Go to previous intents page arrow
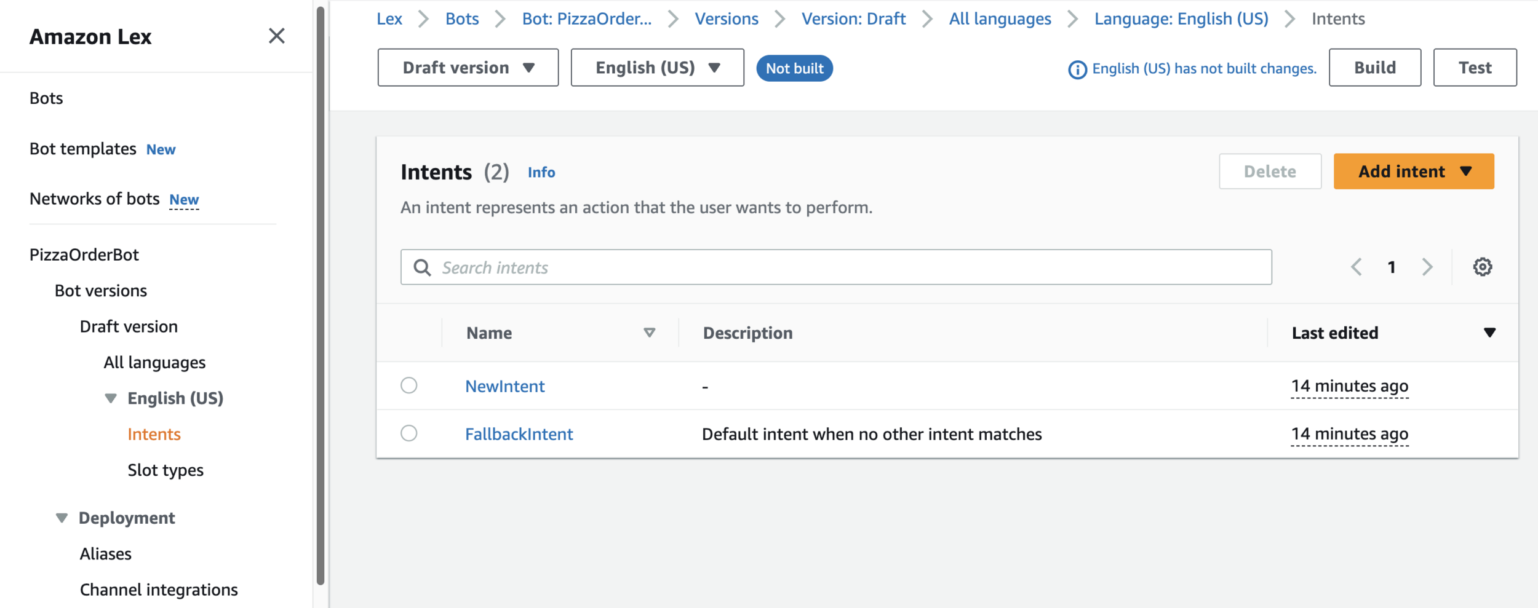Image resolution: width=1538 pixels, height=608 pixels. pyautogui.click(x=1356, y=267)
